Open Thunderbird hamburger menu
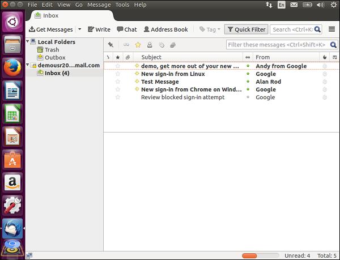Viewport: 340px width, 260px height. click(x=332, y=29)
